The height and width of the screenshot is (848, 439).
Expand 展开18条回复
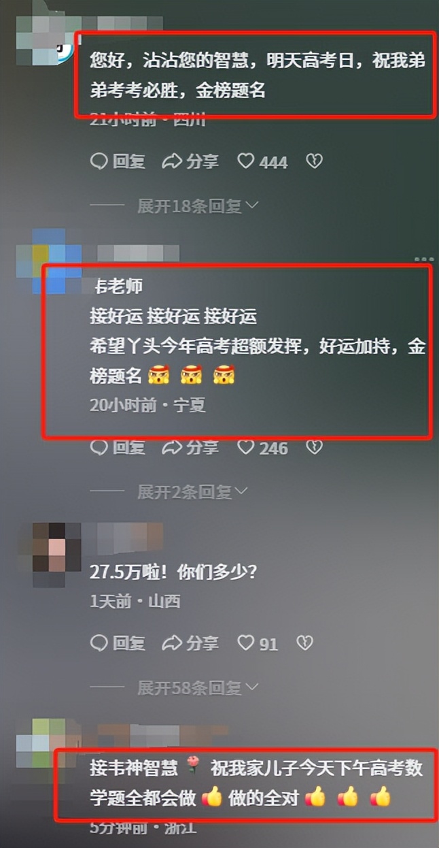tap(198, 206)
